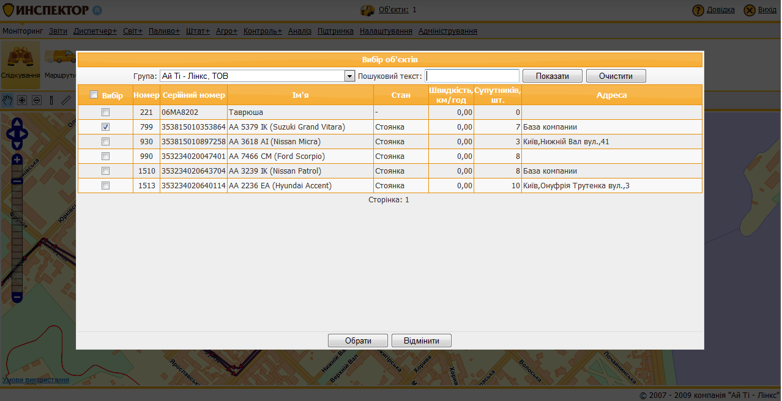The height and width of the screenshot is (401, 782).
Task: Click the AA 2236 EA (Hyundai Accent) cell
Action: (300, 186)
